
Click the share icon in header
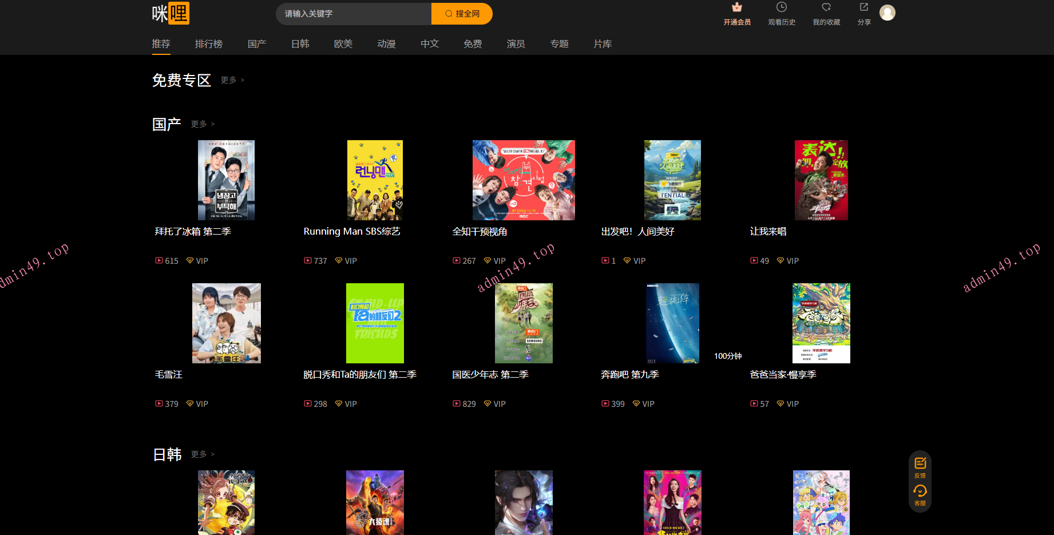863,7
